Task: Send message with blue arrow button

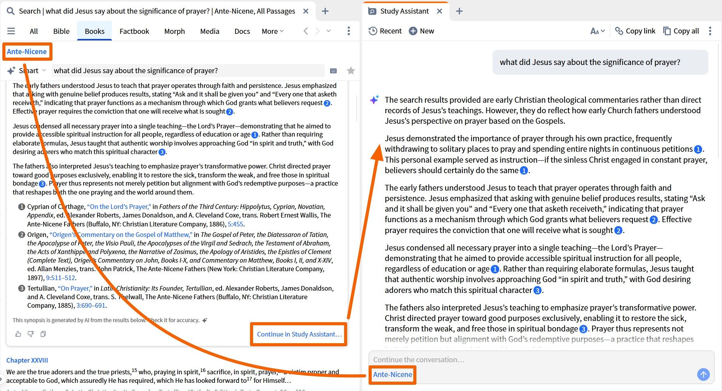Action: [703, 374]
